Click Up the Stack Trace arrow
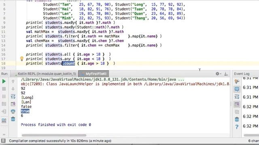Viewport: 259px width, 145px height. [x=13, y=81]
